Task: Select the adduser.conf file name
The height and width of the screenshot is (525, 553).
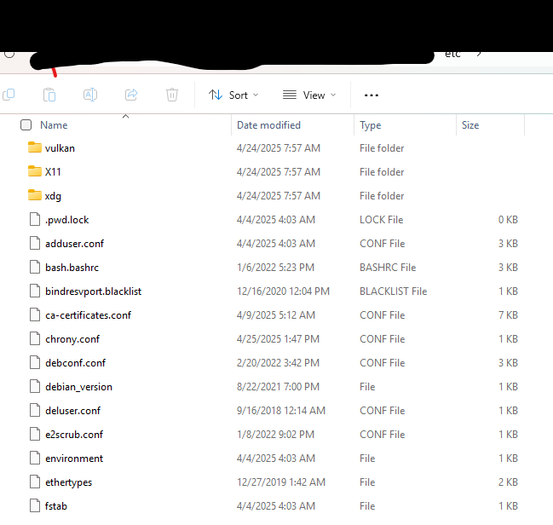Action: (75, 244)
